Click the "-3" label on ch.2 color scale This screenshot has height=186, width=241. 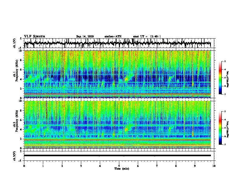point(224,112)
